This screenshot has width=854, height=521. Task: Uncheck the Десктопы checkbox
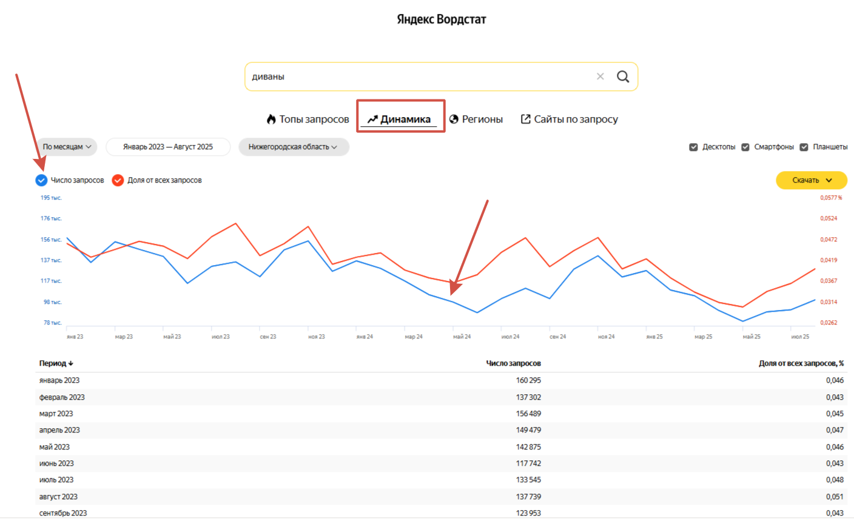point(693,146)
